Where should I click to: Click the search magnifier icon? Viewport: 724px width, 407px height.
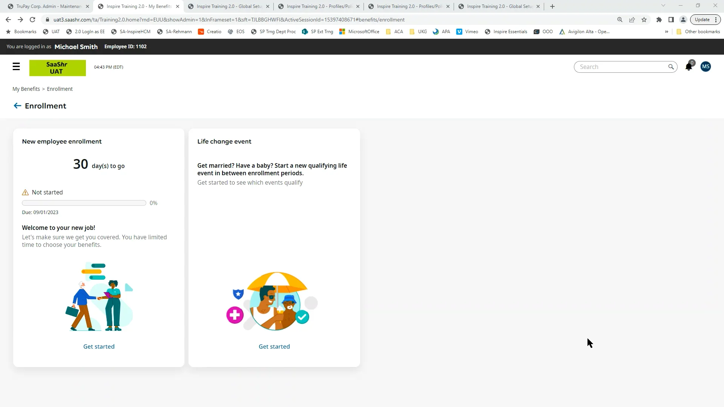[671, 67]
